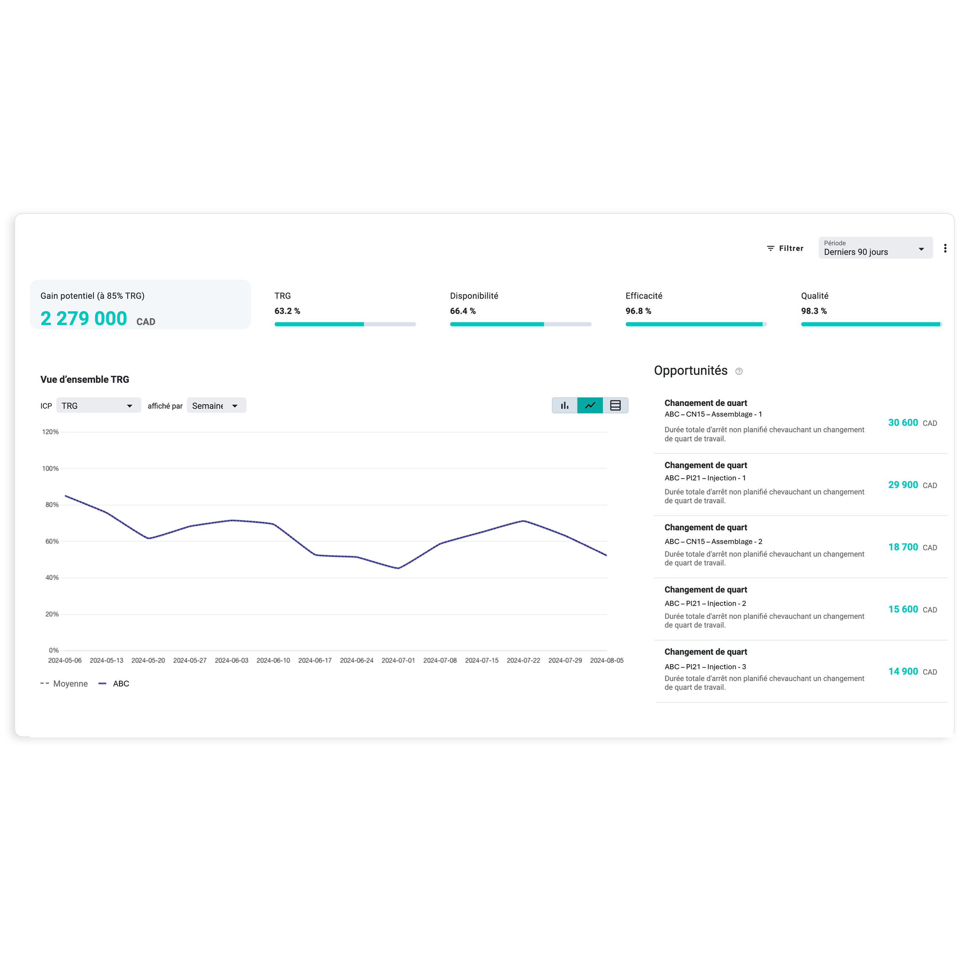Viewport: 973px width, 973px height.
Task: Open opportunity ABC – CN15 – Assemblage - 1
Action: (801, 422)
